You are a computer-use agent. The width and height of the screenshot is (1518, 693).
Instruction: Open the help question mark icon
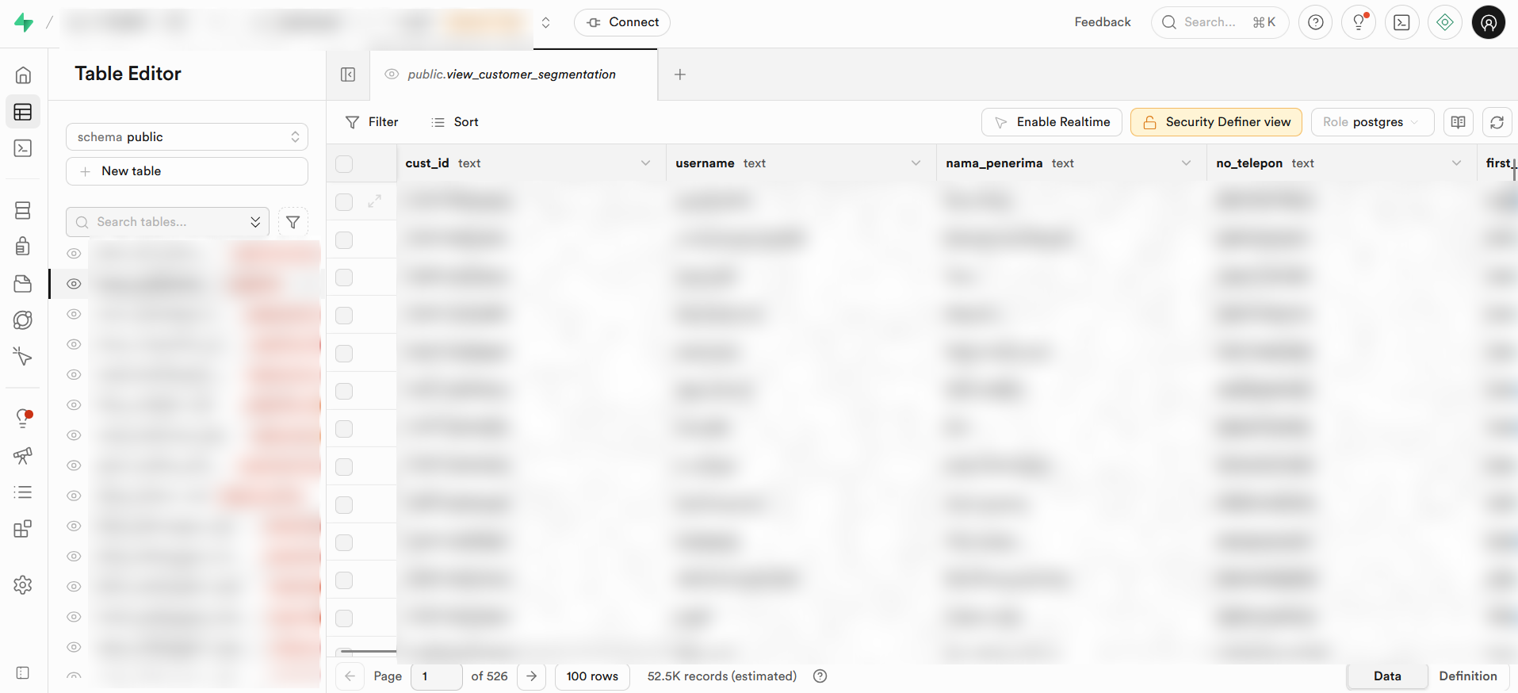1316,22
